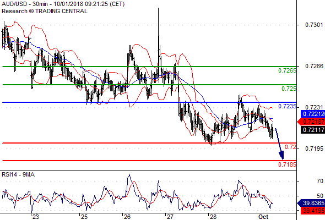Click the RSI 70 level label
This screenshot has height=220, width=325.
tap(320, 181)
